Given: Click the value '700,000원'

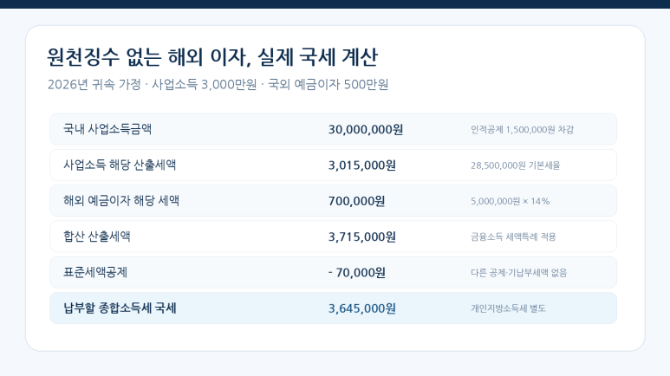Looking at the screenshot, I should (x=356, y=201).
